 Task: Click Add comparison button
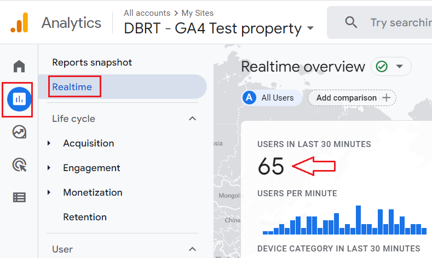(x=352, y=98)
